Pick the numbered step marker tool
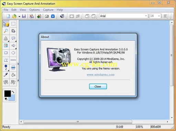Screen dimensions: 176x131 pos(6,67)
